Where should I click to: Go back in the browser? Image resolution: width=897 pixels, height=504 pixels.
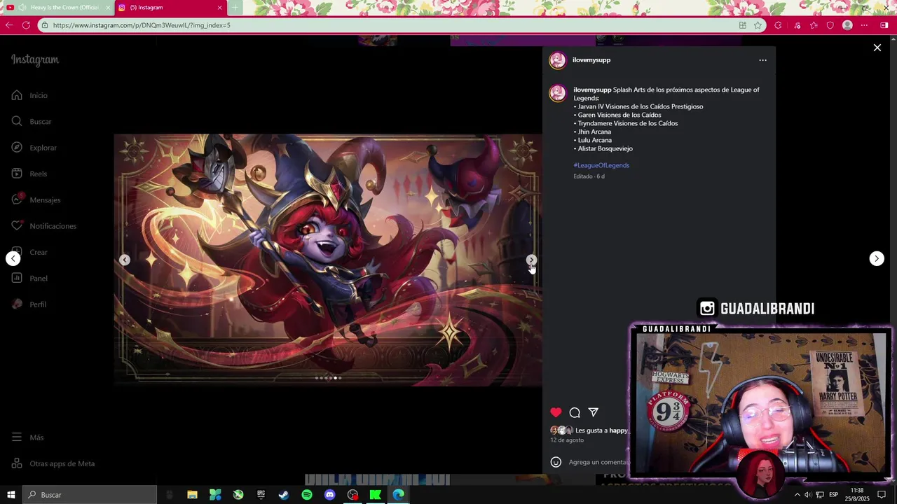tap(9, 25)
